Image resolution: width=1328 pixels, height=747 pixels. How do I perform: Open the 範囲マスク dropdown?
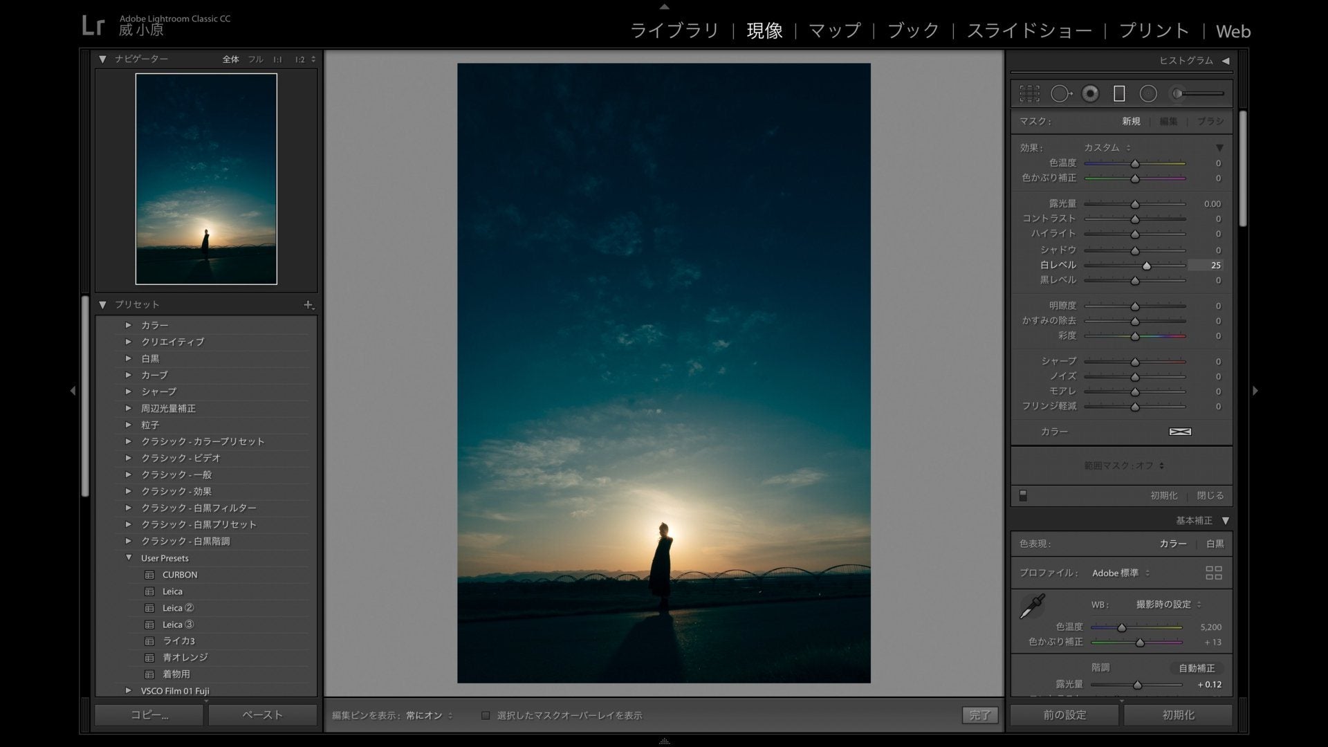1124,465
